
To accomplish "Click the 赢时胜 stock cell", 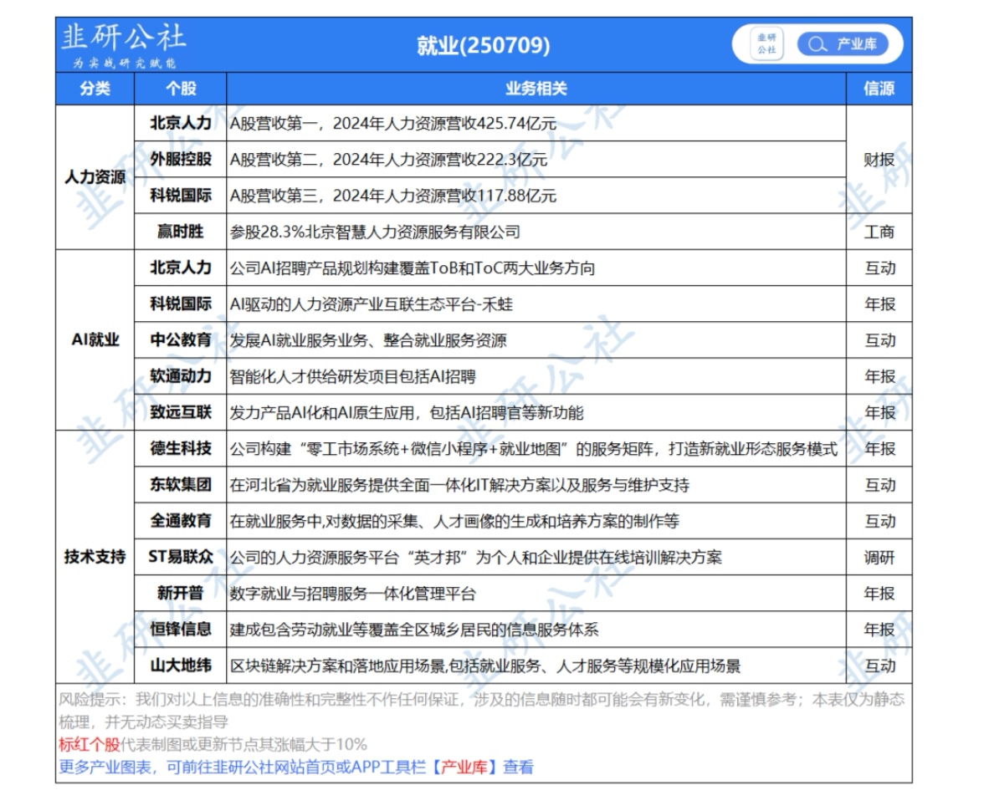I will coord(181,232).
